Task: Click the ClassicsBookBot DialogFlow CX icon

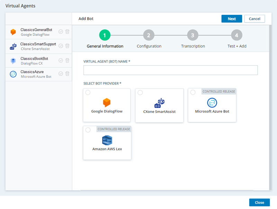Action: coord(13,61)
